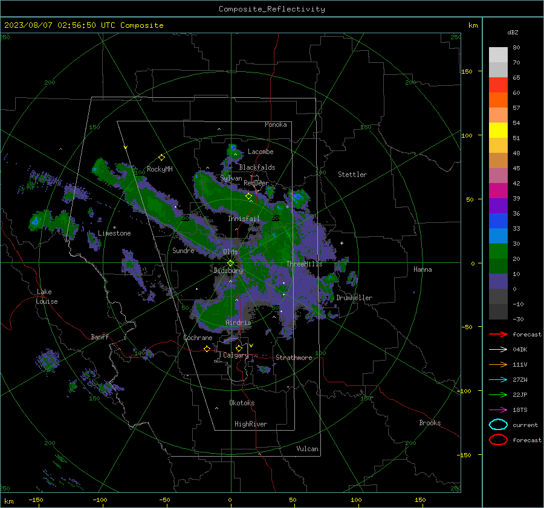Viewport: 544px width, 508px height.
Task: Click the cyan 27ZW arrow icon
Action: pyautogui.click(x=498, y=379)
